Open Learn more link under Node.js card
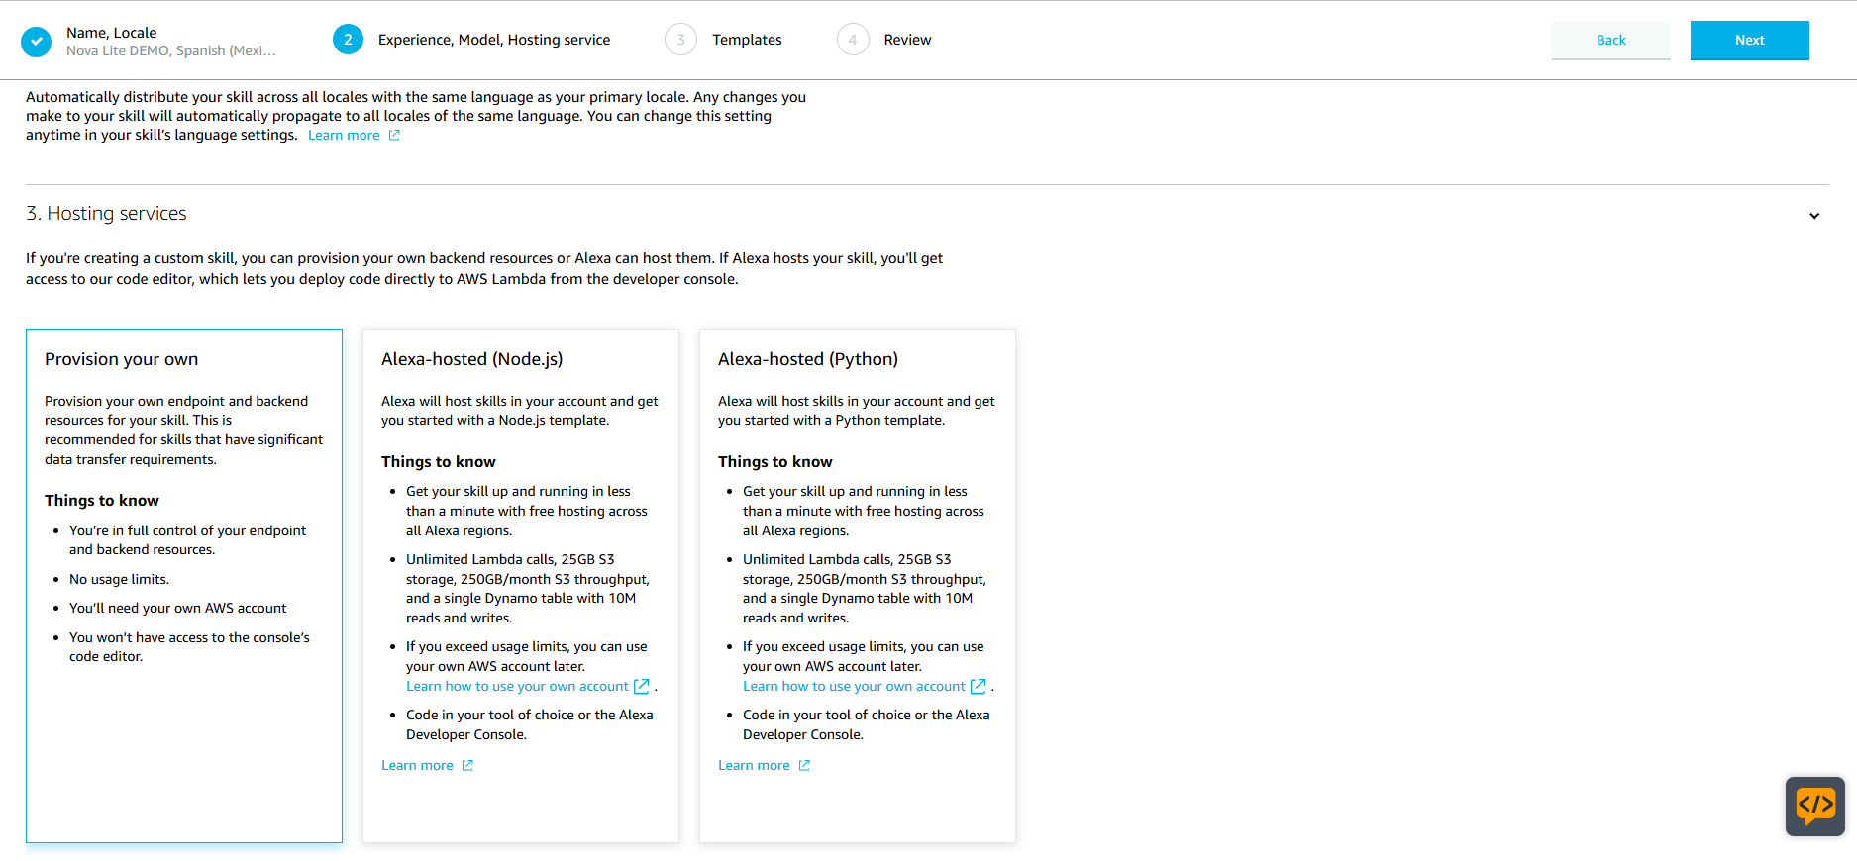 pyautogui.click(x=417, y=765)
